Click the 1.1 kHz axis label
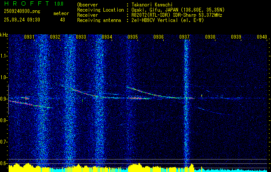Image resolution: width=271 pixels, height=172 pixels. [x=4, y=55]
